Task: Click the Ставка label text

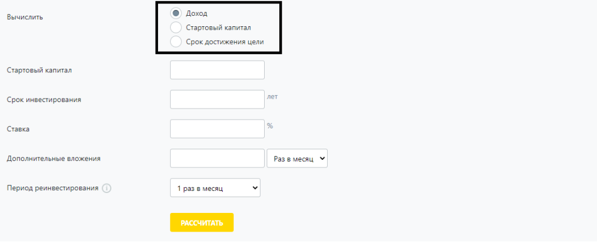Action: tap(18, 129)
